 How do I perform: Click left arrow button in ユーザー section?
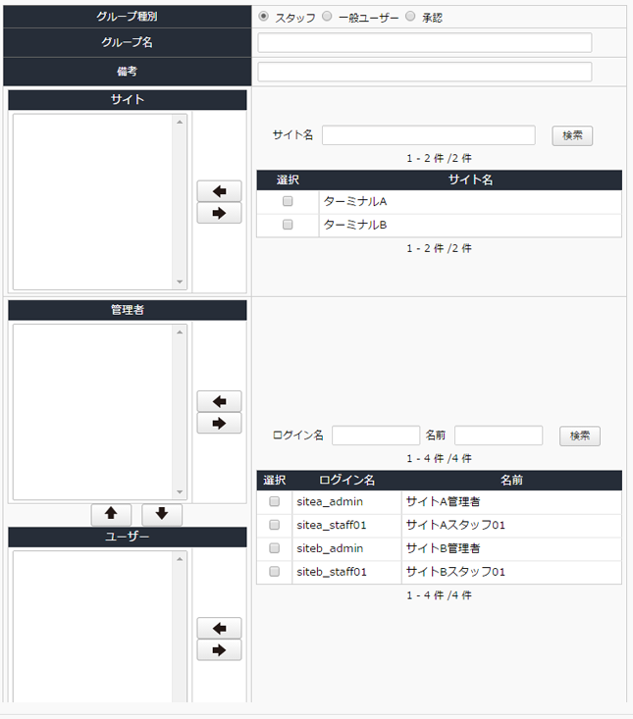pos(219,628)
